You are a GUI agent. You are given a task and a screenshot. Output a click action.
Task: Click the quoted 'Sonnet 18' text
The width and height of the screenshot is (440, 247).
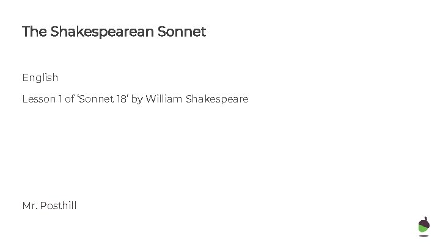click(x=102, y=99)
